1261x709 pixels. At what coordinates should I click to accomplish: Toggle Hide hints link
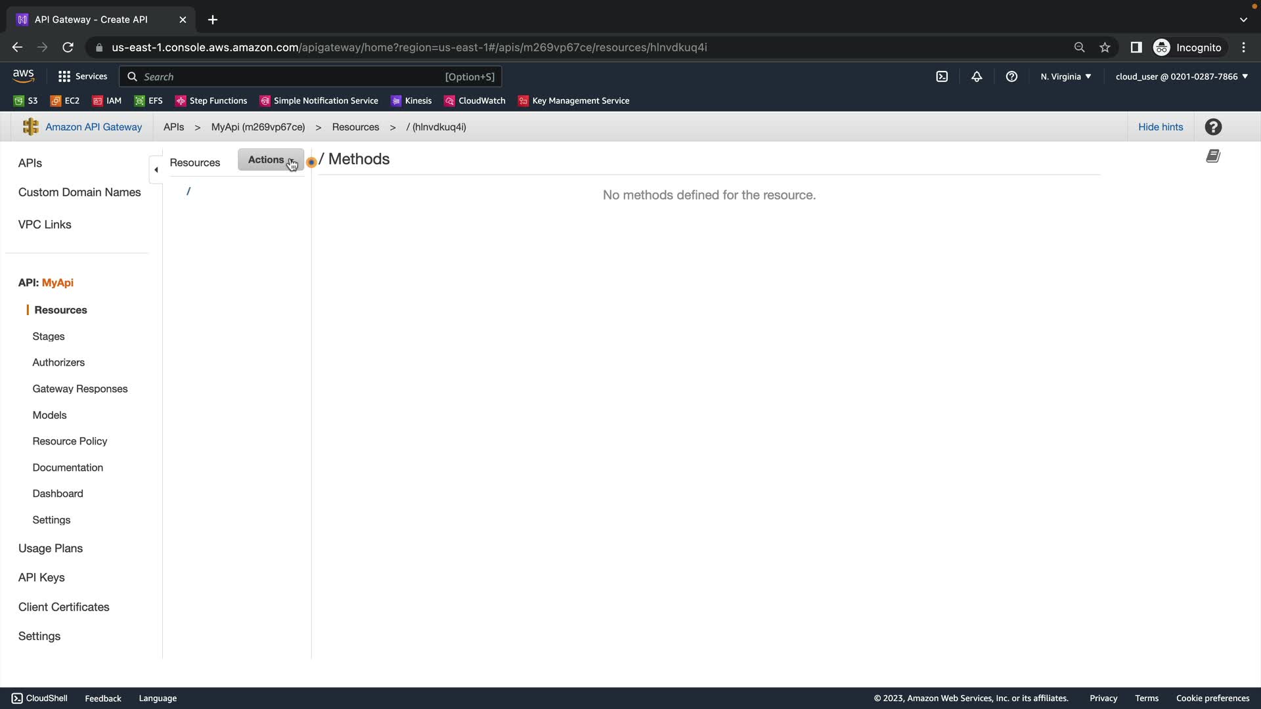click(1160, 127)
